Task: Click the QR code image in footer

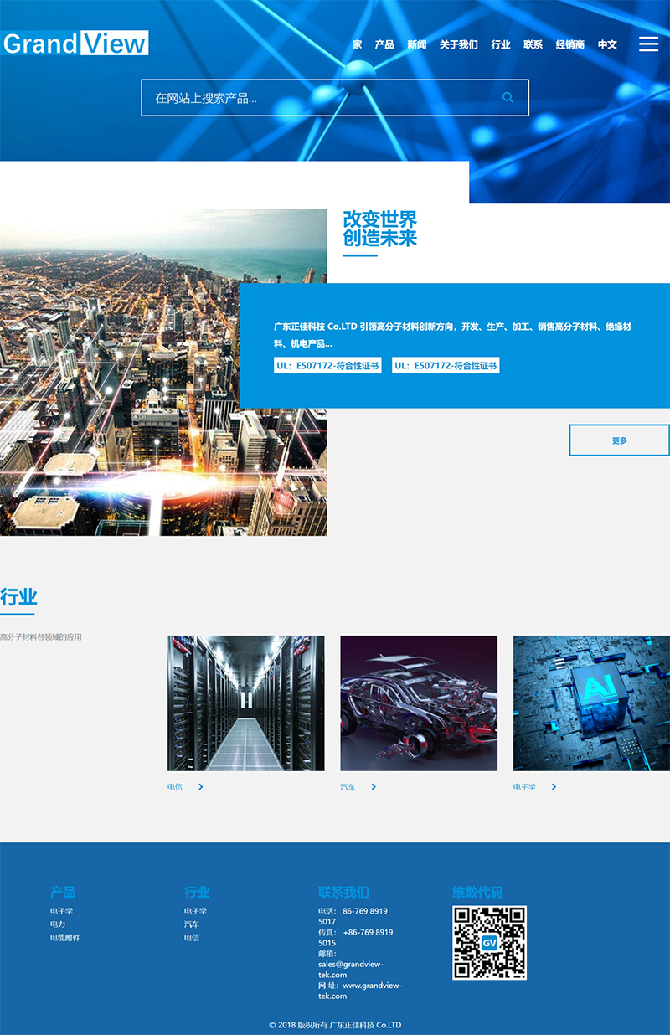Action: click(489, 942)
